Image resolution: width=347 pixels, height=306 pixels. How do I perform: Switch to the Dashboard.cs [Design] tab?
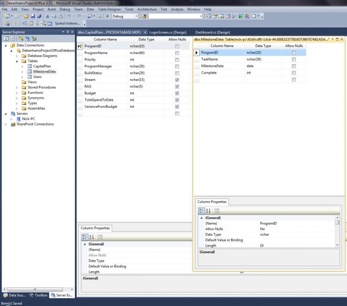click(x=212, y=32)
